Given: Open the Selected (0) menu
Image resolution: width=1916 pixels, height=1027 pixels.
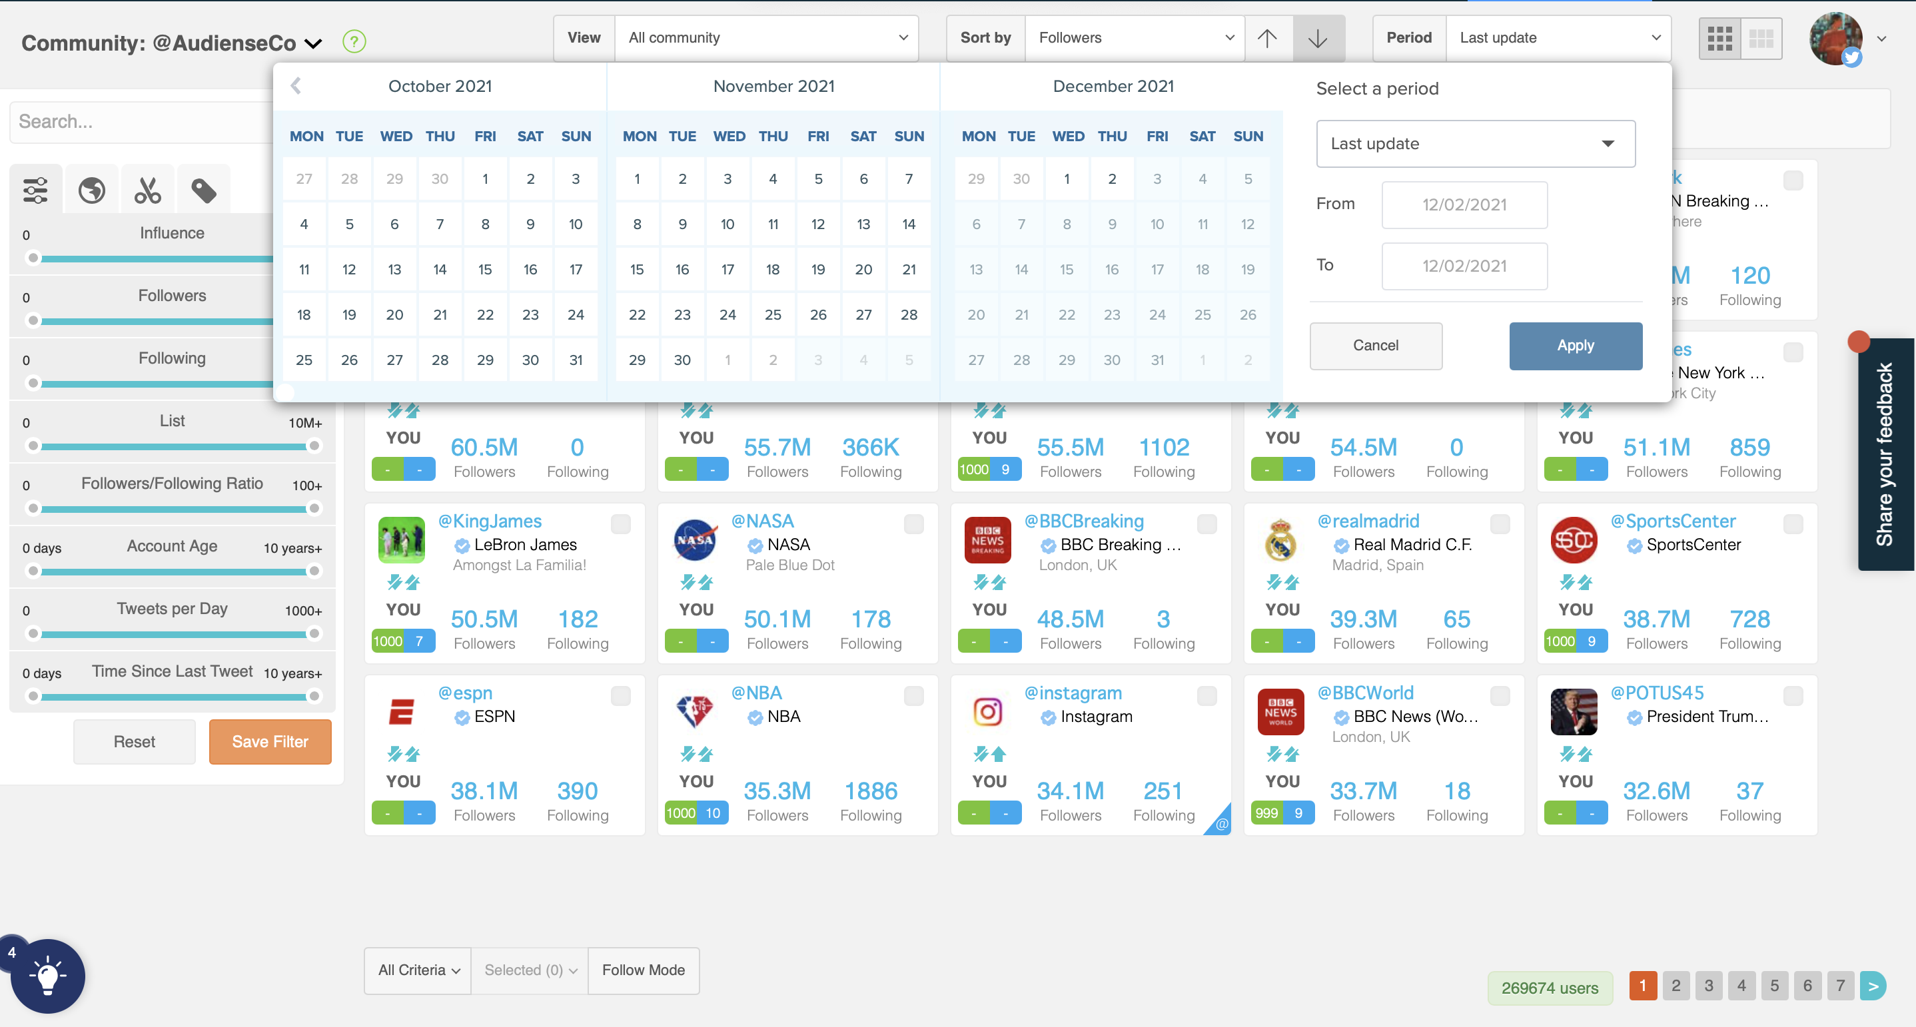Looking at the screenshot, I should [x=530, y=970].
